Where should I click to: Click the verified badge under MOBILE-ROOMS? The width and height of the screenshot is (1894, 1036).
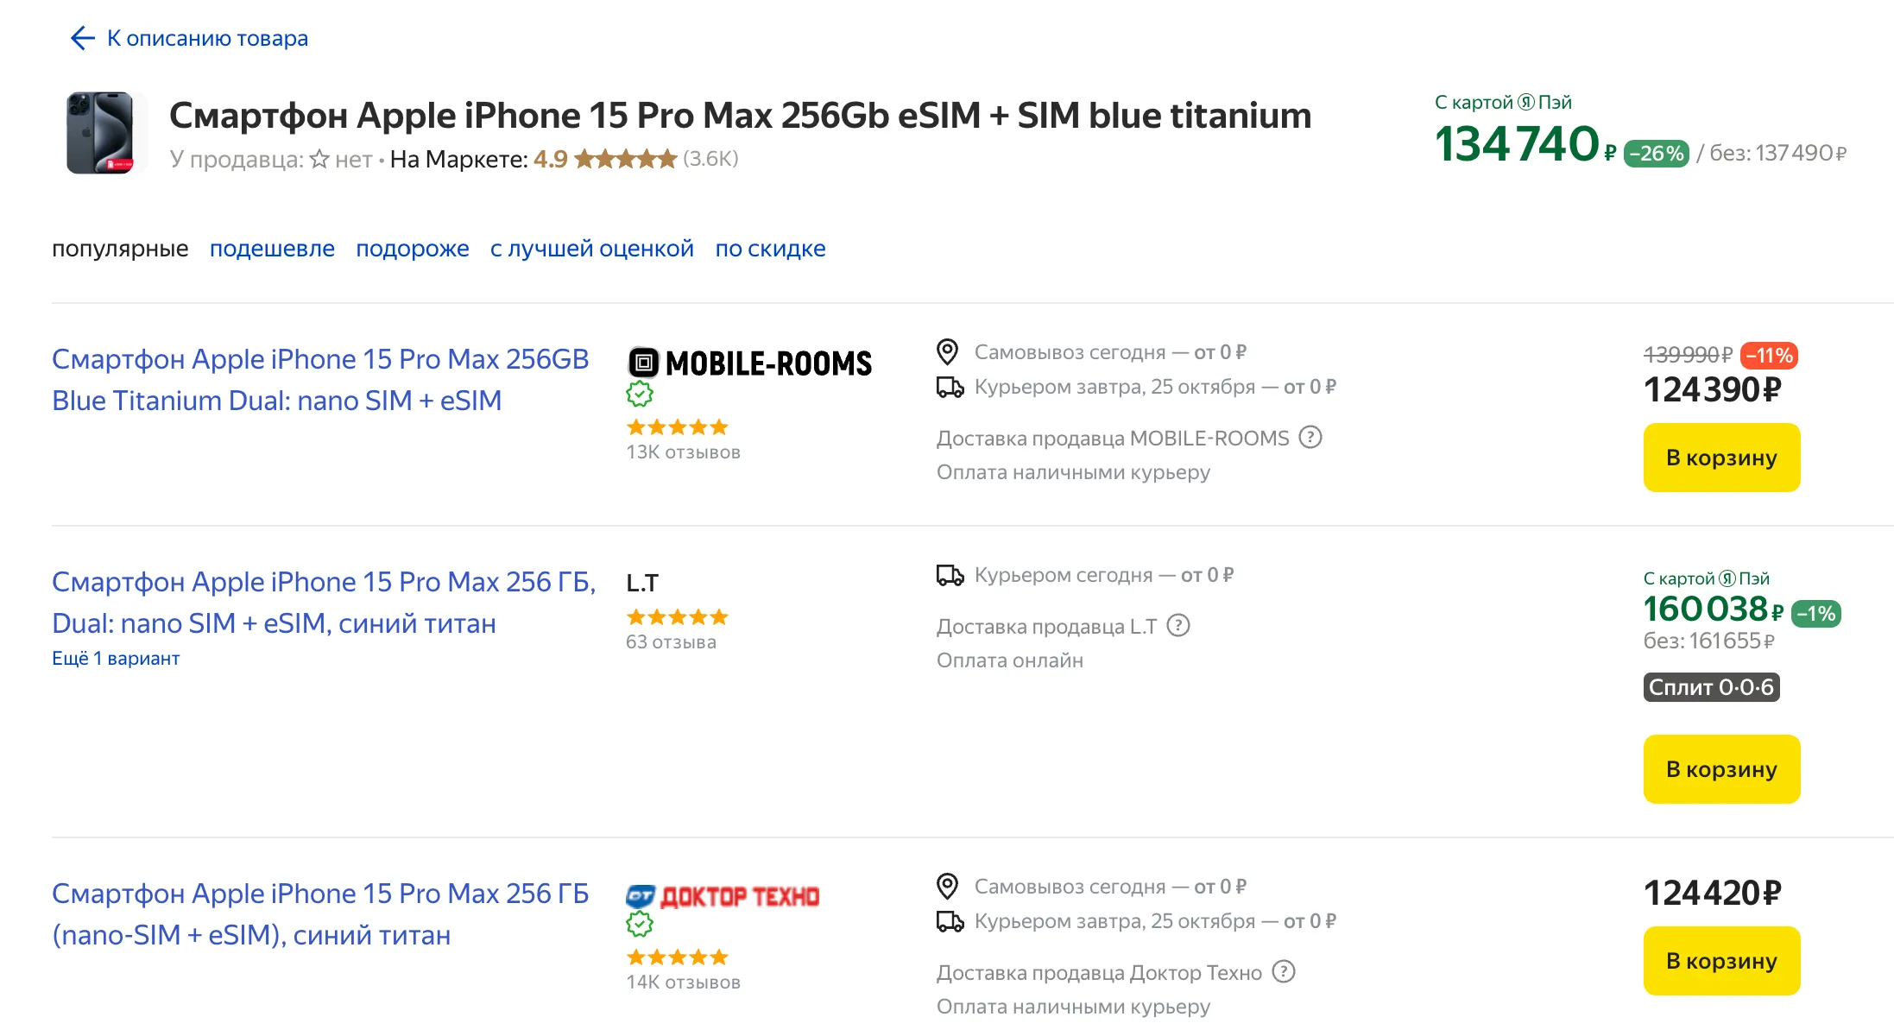tap(640, 395)
